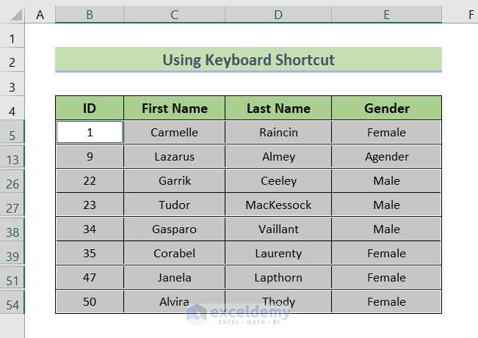Click the Select All corner triangle
This screenshot has width=478, height=338.
[16, 15]
